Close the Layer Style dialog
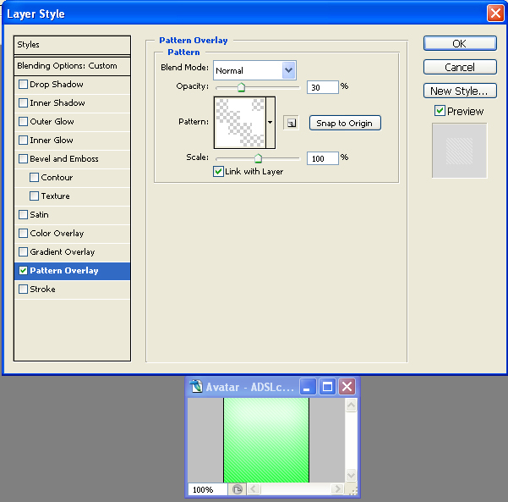The width and height of the screenshot is (508, 502). pyautogui.click(x=495, y=14)
